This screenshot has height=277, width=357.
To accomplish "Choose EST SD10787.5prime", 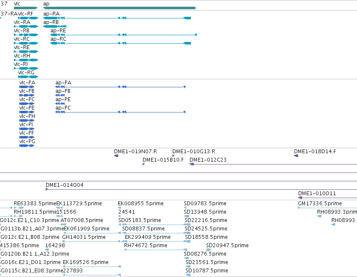I will (207, 271).
